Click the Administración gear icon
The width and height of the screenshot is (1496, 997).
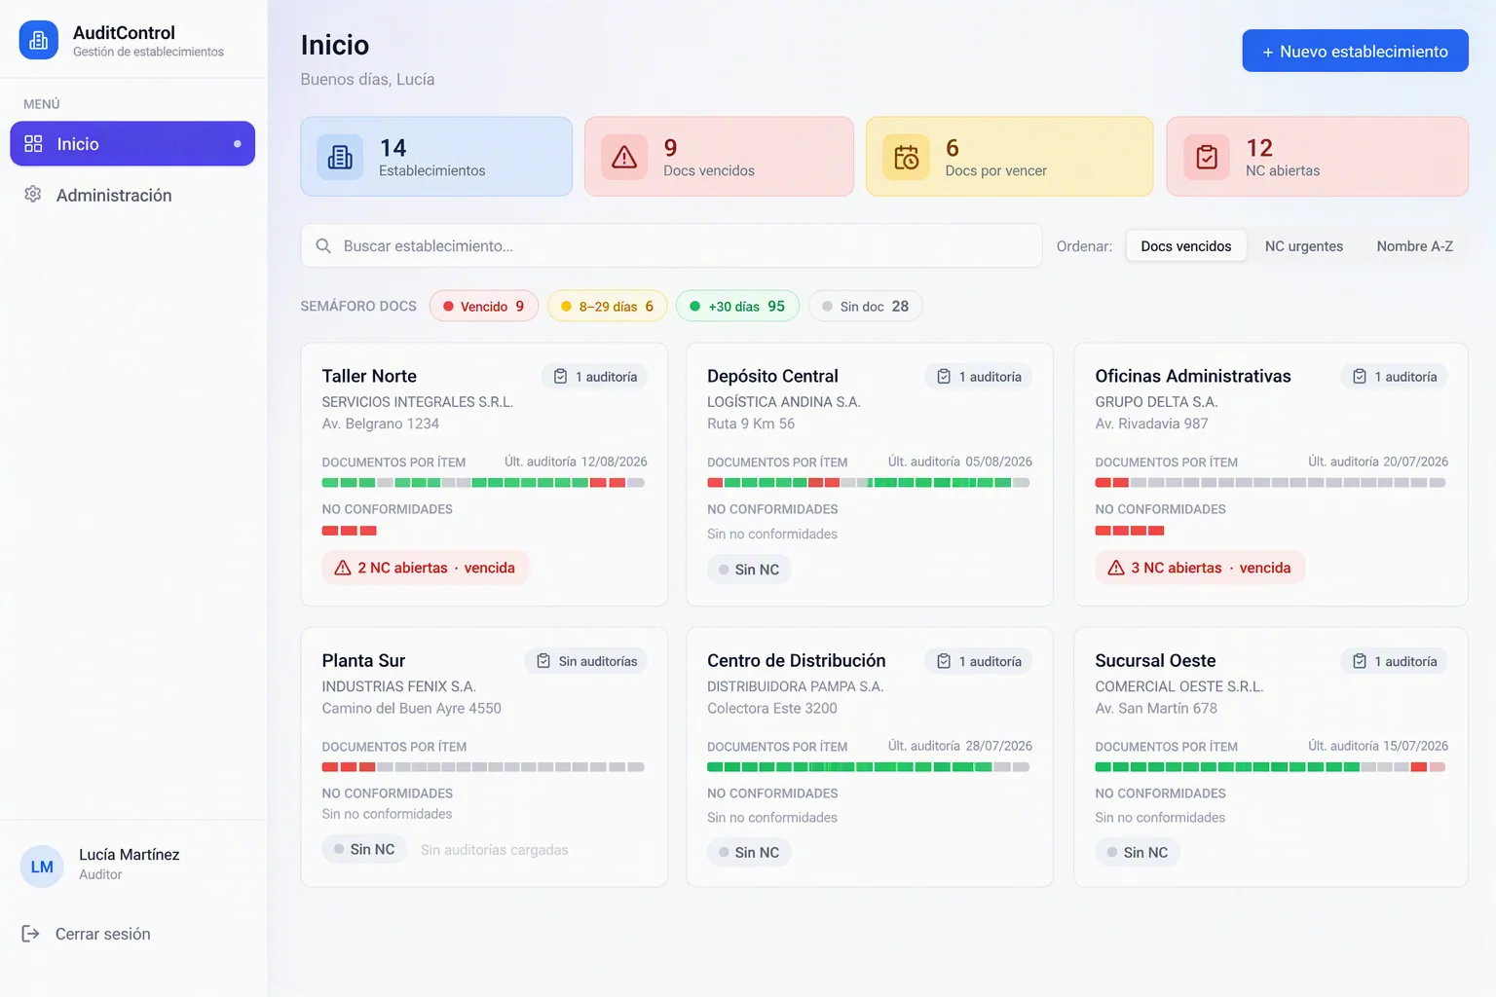pos(33,195)
